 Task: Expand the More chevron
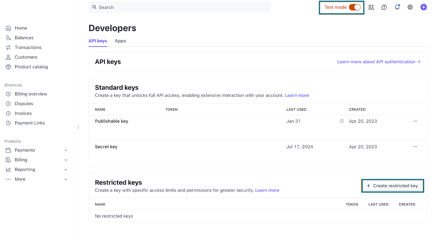66,179
